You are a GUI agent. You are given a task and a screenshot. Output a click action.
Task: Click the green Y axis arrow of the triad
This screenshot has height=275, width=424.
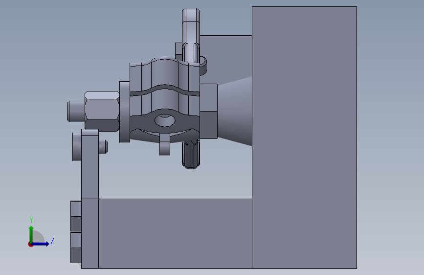pos(31,234)
